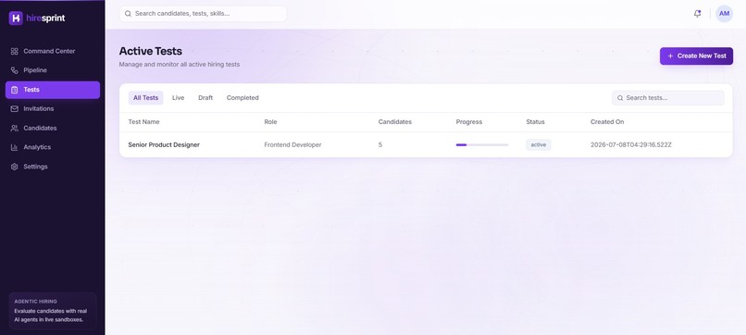Select the All Tests tab

(145, 98)
